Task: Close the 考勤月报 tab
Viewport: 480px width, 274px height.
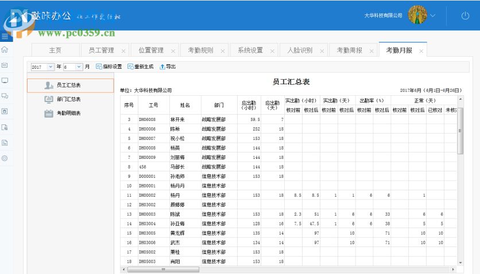Action: point(421,51)
